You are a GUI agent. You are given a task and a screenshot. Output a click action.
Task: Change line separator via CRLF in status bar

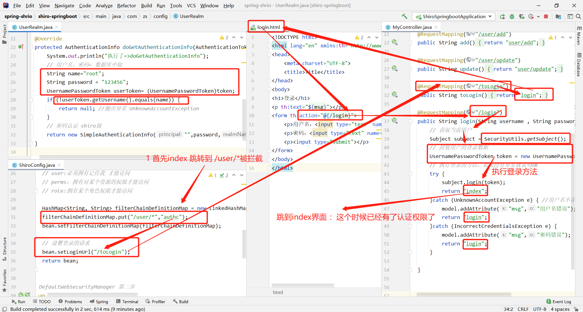[x=523, y=309]
